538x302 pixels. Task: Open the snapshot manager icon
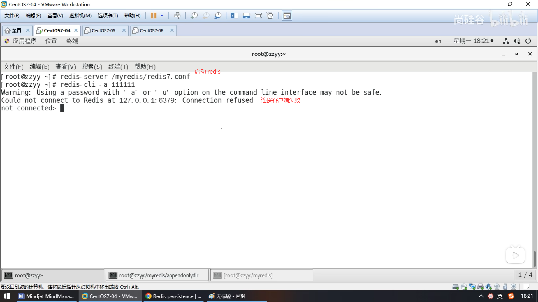218,16
